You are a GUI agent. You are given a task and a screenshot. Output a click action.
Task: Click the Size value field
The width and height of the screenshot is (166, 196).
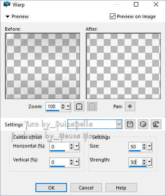(135, 147)
